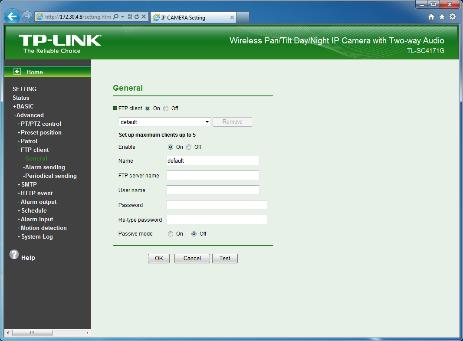Screen dimensions: 463x341
Task: Collapse the FTP client section
Action: point(33,150)
